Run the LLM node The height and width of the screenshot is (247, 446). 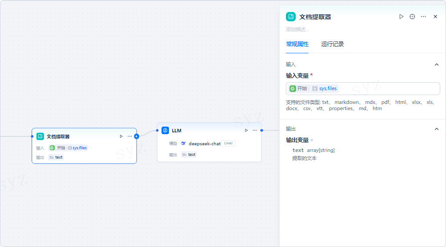click(246, 131)
